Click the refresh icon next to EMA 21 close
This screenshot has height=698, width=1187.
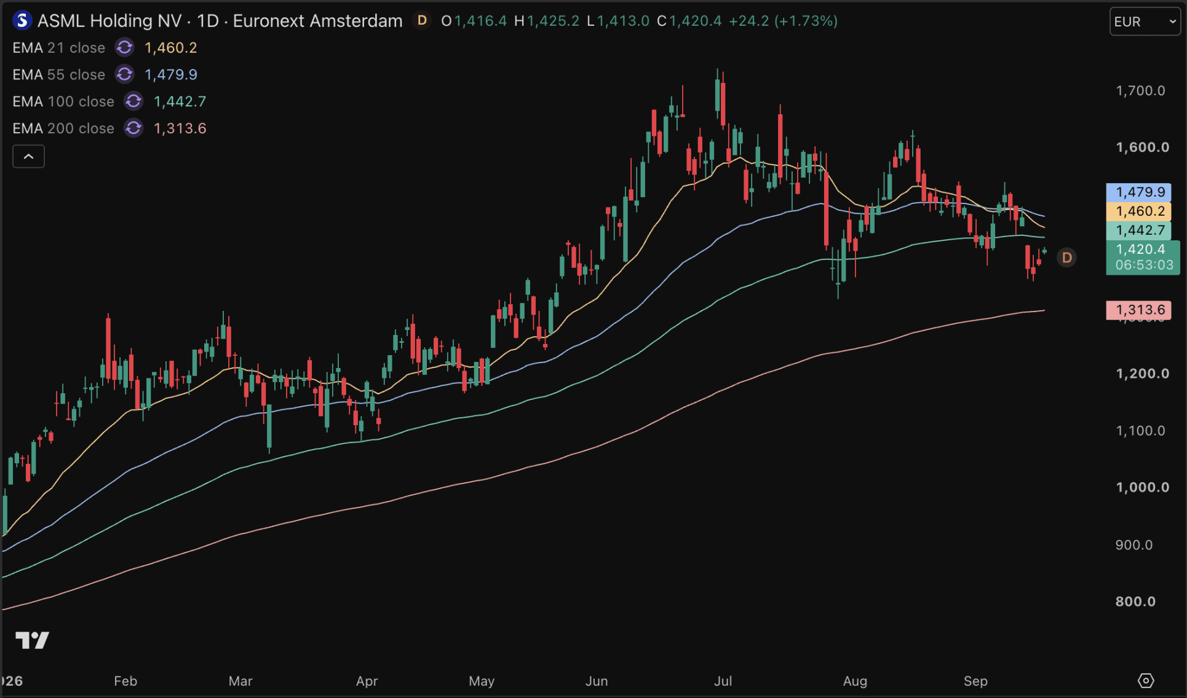(125, 47)
